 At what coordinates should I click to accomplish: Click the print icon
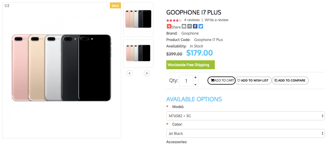pos(190,27)
